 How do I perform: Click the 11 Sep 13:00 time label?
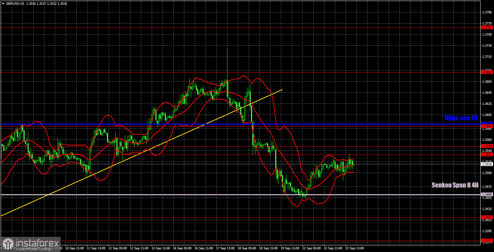coord(97,248)
